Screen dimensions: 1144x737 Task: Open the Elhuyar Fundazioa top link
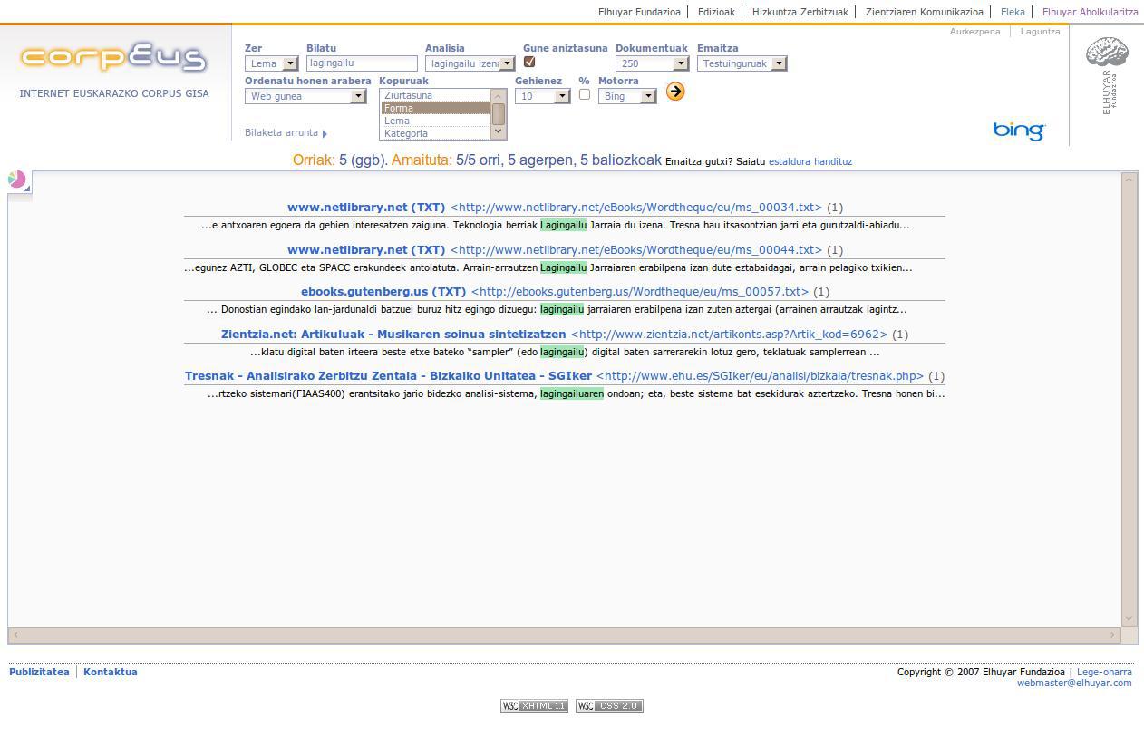(x=639, y=12)
